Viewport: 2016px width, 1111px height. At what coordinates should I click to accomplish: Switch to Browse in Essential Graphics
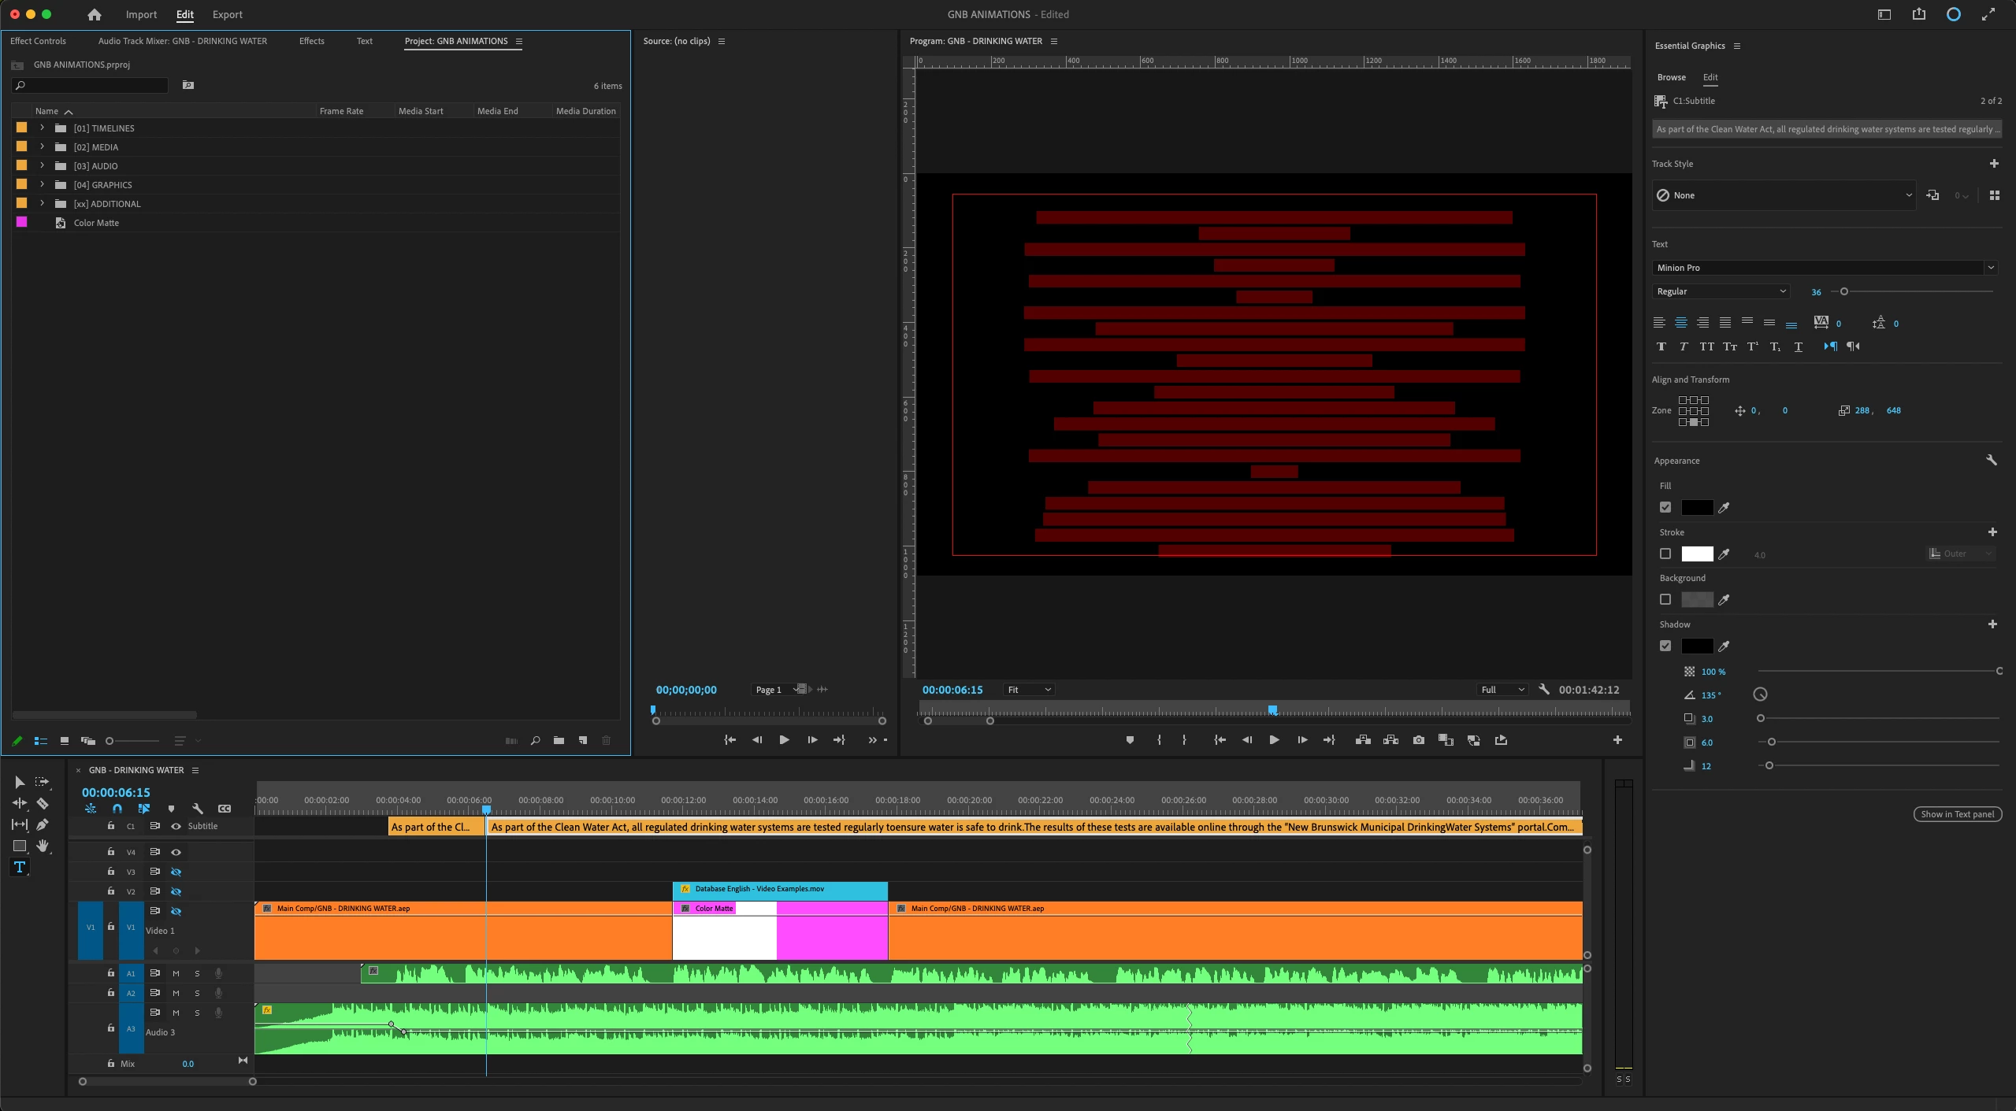point(1671,77)
